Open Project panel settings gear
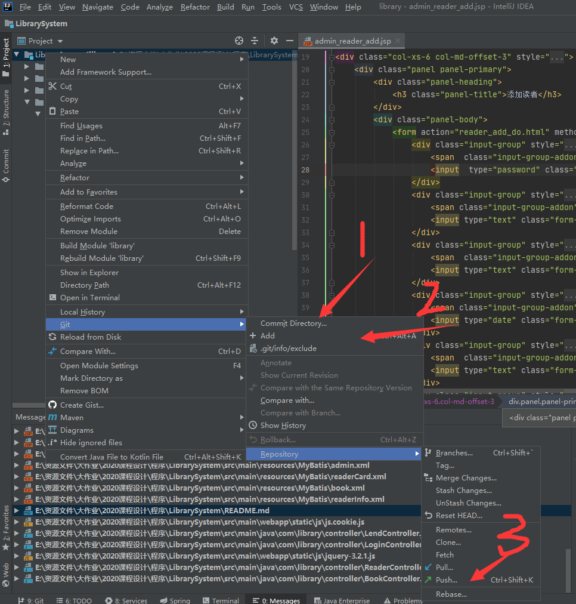Viewport: 576px width, 604px height. coord(274,41)
